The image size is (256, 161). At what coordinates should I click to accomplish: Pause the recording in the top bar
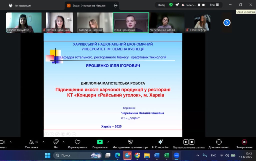point(199,5)
